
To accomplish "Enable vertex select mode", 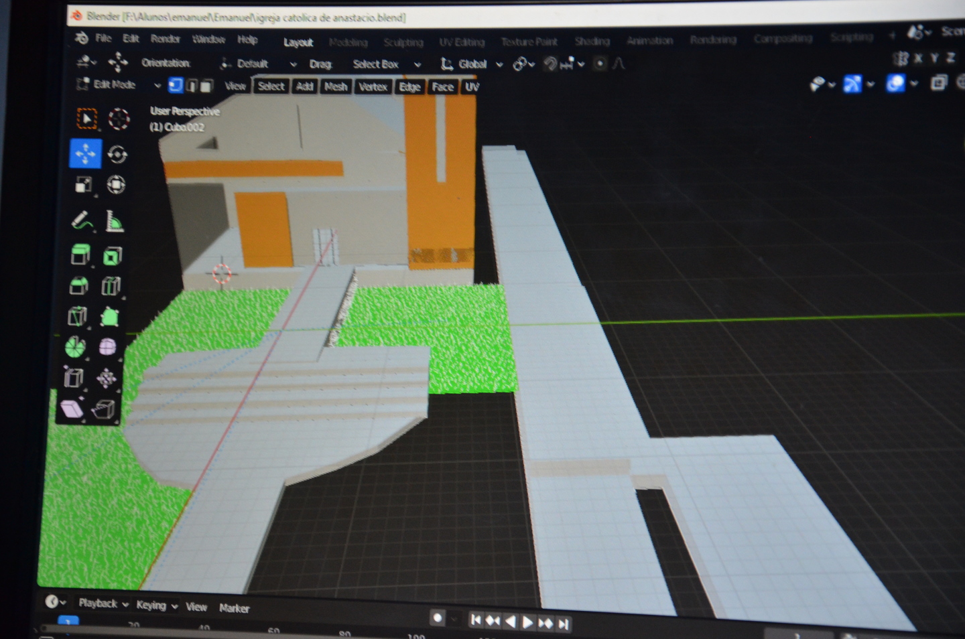I will tap(176, 85).
